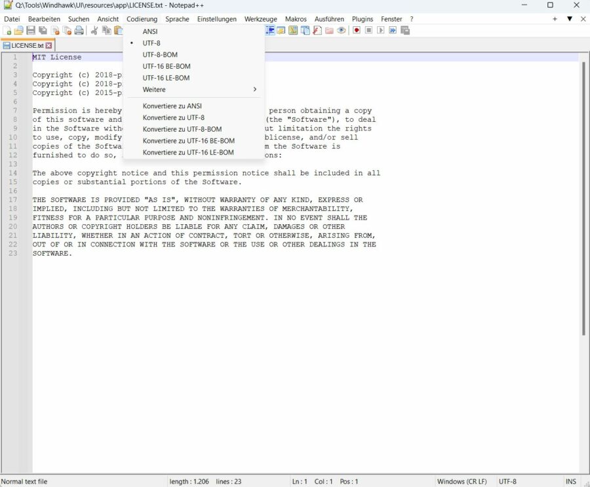590x487 pixels.
Task: Create a new tab with the plus button
Action: [x=555, y=19]
